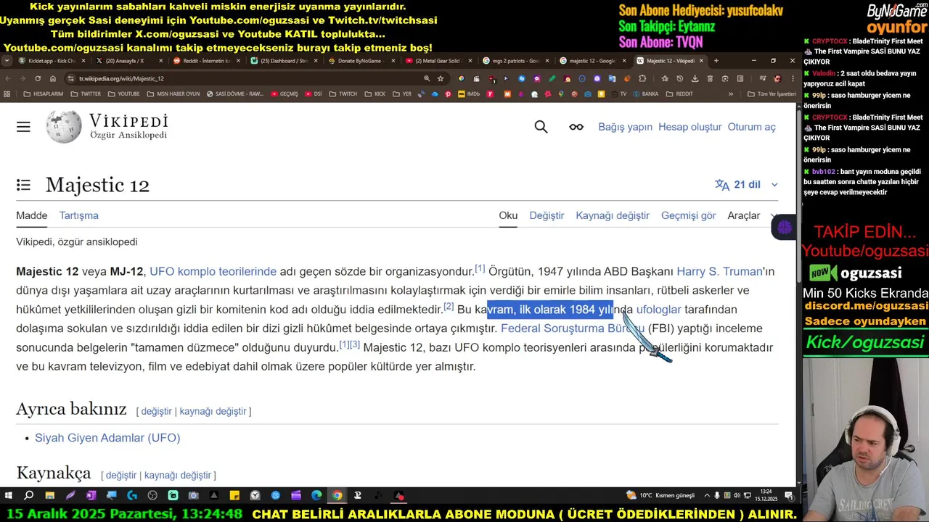Open the YOUTUBE bookmarks folder

click(123, 94)
